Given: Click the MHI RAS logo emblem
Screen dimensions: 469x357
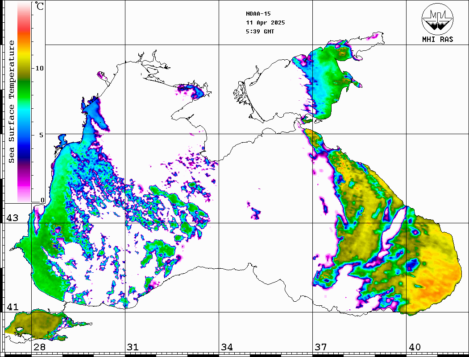Looking at the screenshot, I should pyautogui.click(x=437, y=19).
